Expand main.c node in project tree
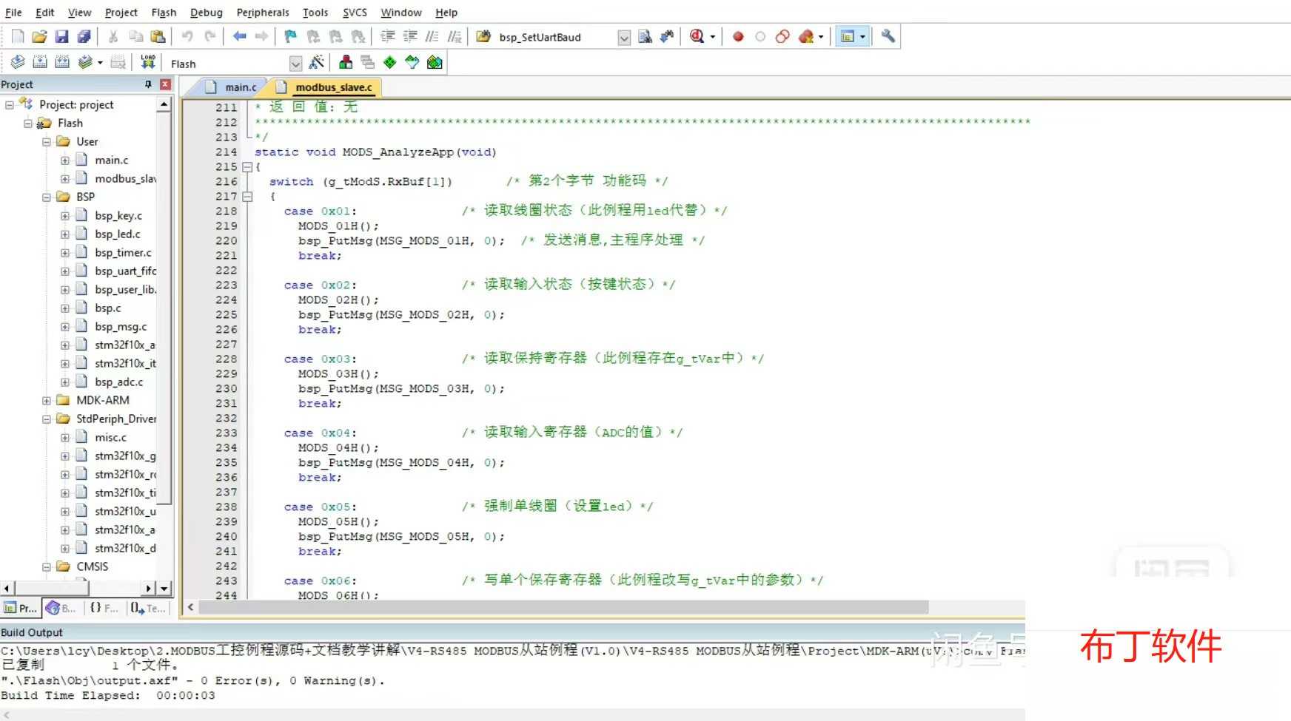The image size is (1291, 721). coord(65,160)
